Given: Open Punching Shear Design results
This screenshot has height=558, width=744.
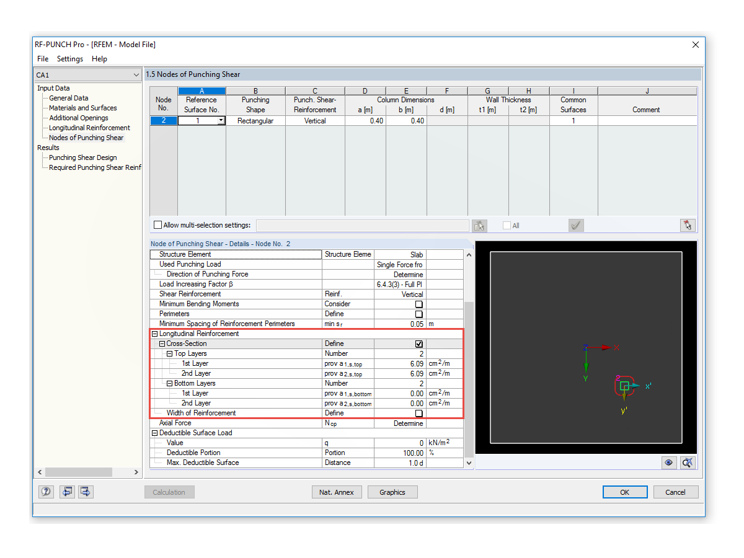Looking at the screenshot, I should click(x=83, y=157).
